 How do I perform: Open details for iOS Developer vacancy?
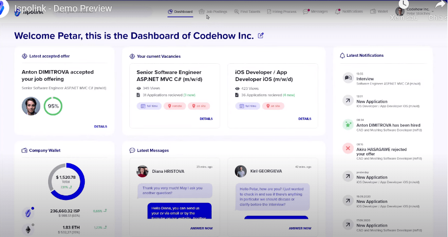(x=304, y=118)
